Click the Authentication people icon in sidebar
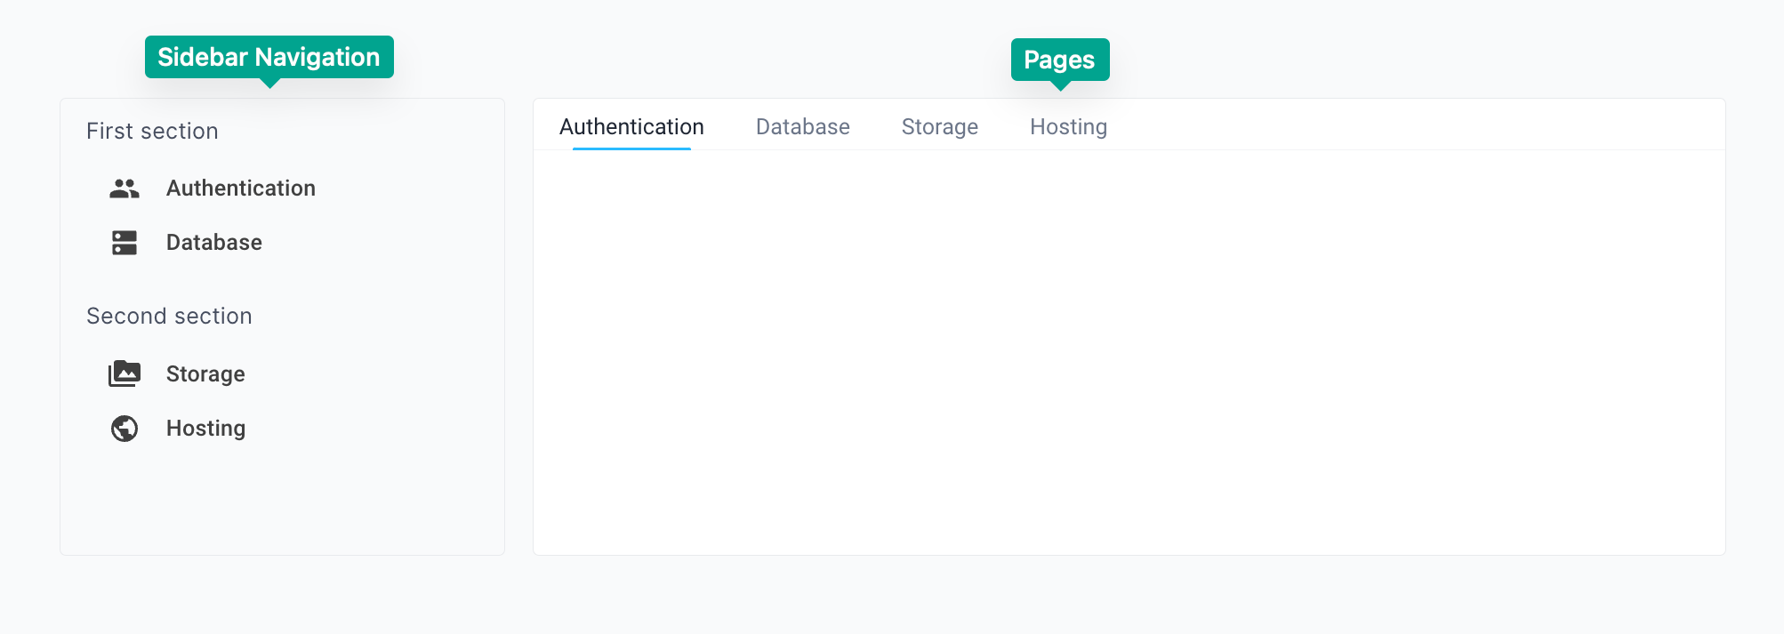This screenshot has height=634, width=1784. coord(125,189)
